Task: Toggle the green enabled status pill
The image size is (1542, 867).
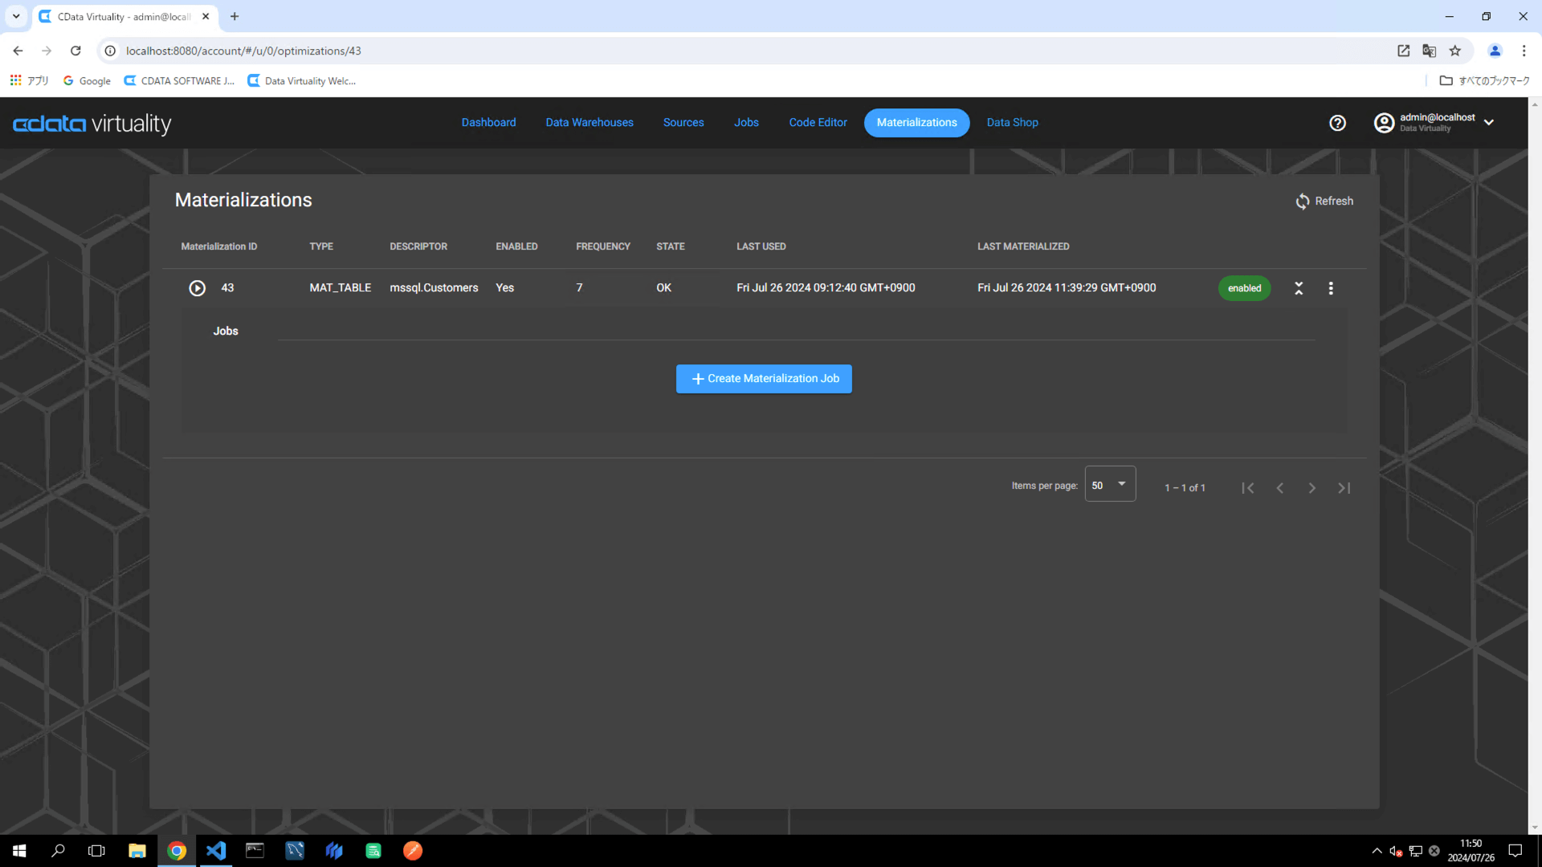Action: [x=1244, y=288]
